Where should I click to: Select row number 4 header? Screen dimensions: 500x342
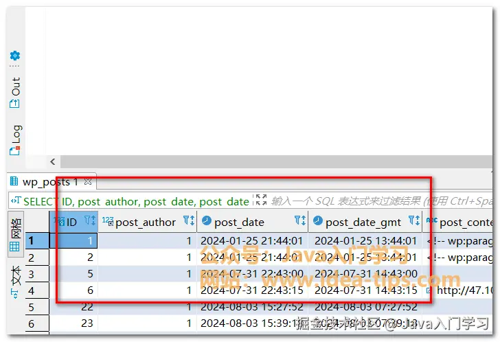click(x=37, y=290)
